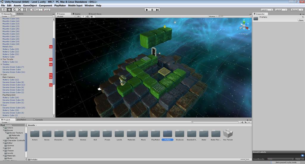Select the Rect transform tool

(x=25, y=10)
